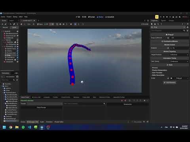Click the Drag Coefficient value field
Image resolution: width=190 pixels, height=142 pixels.
point(179,38)
